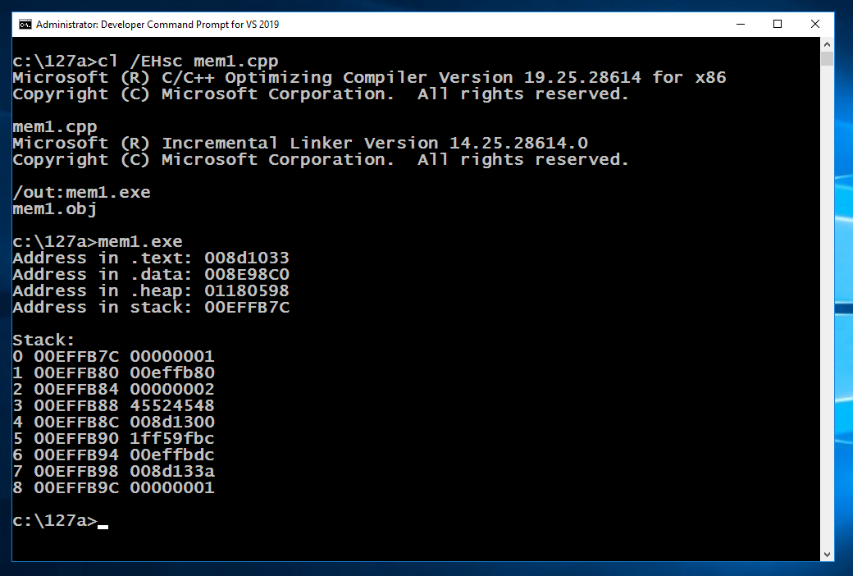
Task: Click the window title bar text
Action: coord(157,25)
